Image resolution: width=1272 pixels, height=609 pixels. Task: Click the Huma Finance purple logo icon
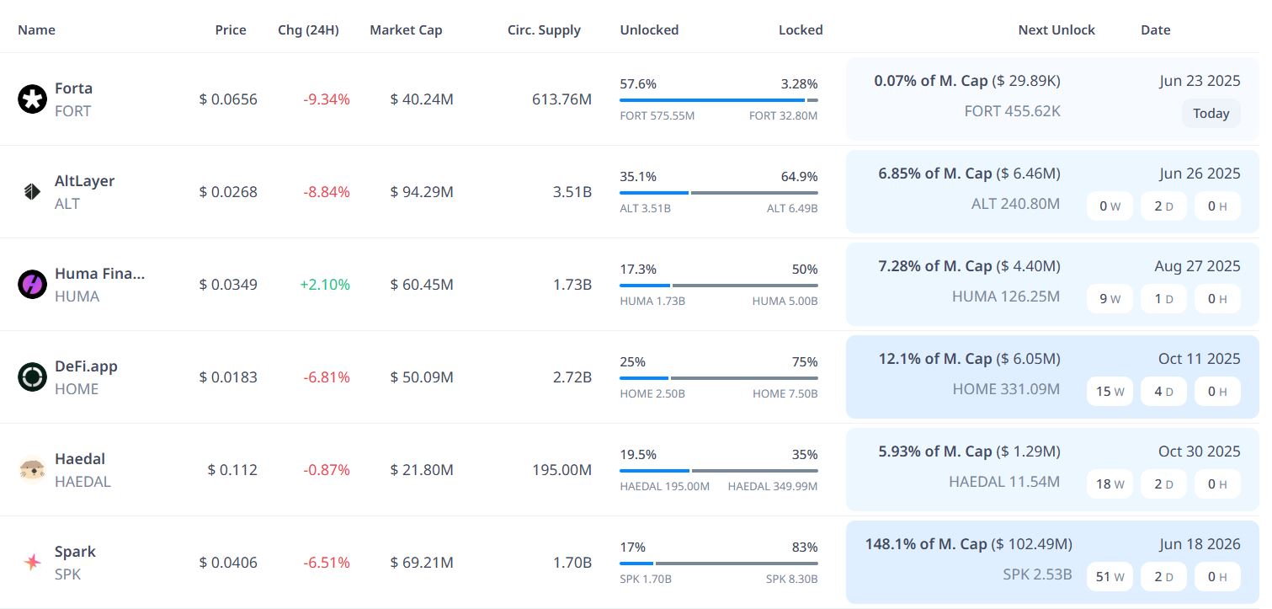[32, 285]
